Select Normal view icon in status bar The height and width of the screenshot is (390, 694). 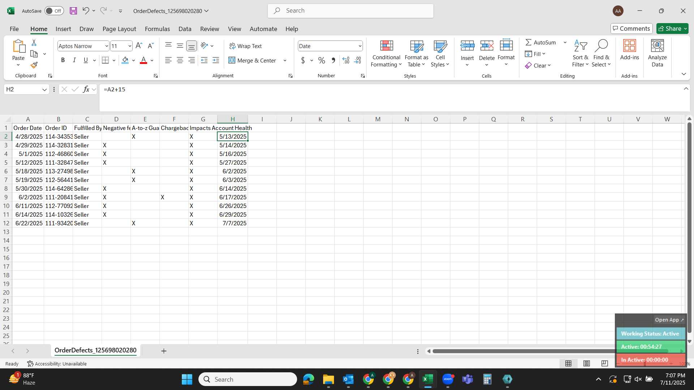(568, 363)
